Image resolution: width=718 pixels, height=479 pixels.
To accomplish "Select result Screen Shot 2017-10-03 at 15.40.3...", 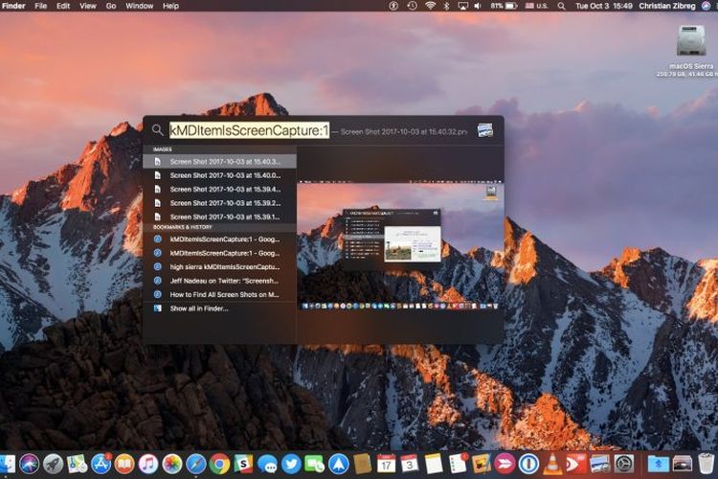I will point(220,161).
